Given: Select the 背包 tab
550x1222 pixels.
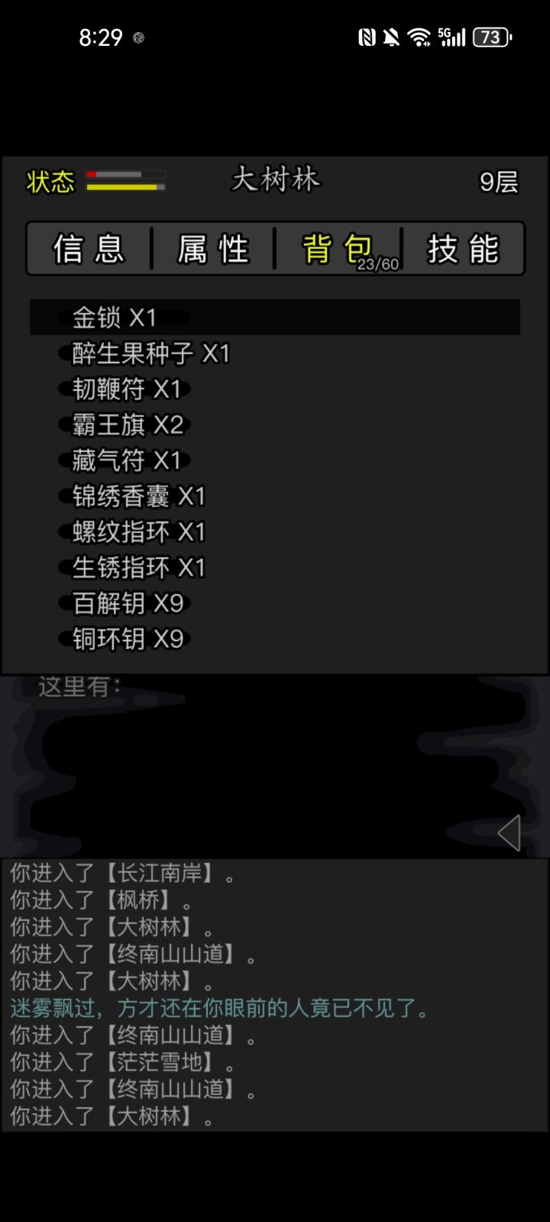Looking at the screenshot, I should tap(339, 249).
